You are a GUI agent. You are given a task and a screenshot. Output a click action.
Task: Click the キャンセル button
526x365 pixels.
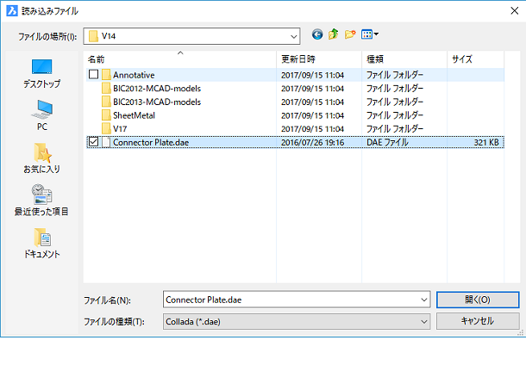(x=478, y=321)
